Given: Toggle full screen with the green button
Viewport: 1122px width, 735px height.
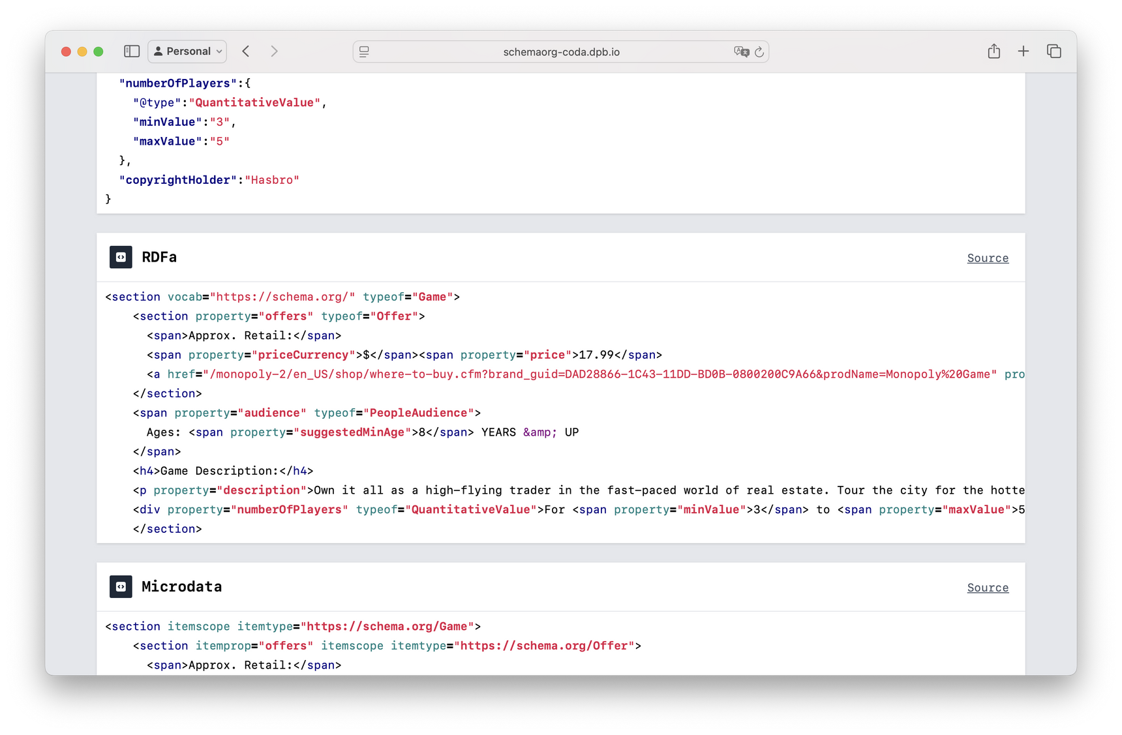Looking at the screenshot, I should [99, 51].
